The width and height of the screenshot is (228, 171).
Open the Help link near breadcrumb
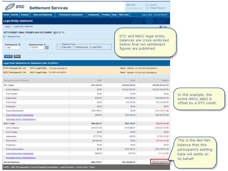point(165,26)
